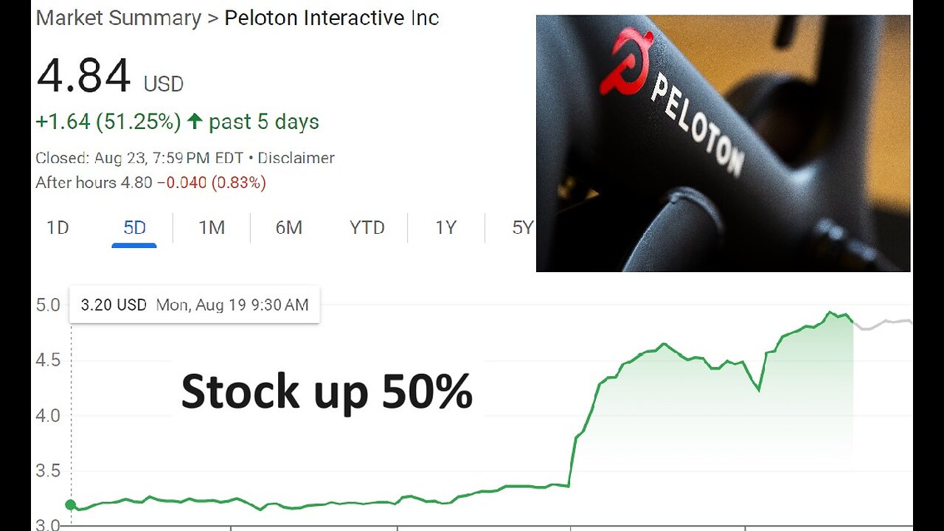Click the 3.20 USD chart tooltip

click(194, 305)
